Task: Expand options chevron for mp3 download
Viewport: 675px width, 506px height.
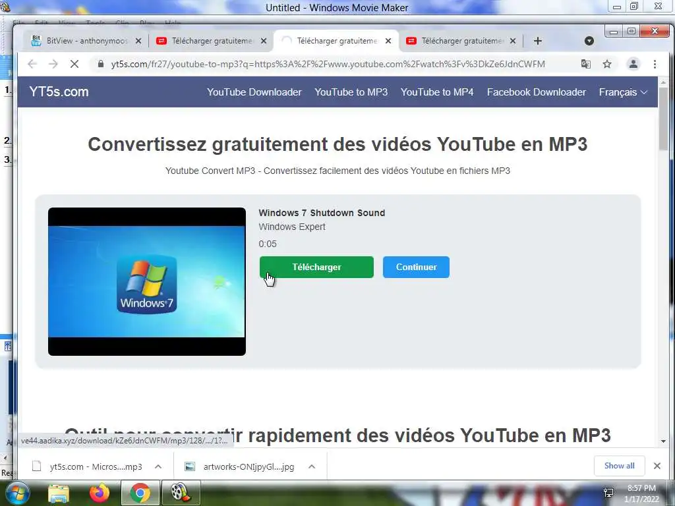Action: click(x=158, y=466)
